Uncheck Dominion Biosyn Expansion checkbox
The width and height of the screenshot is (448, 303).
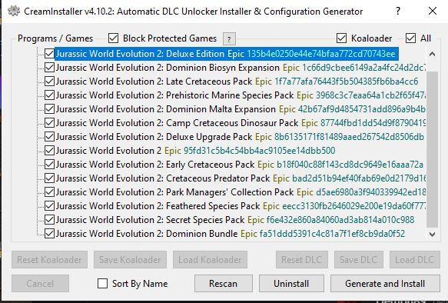pos(49,68)
